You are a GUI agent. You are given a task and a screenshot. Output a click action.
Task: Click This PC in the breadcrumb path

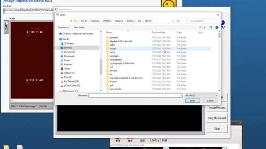84,21
